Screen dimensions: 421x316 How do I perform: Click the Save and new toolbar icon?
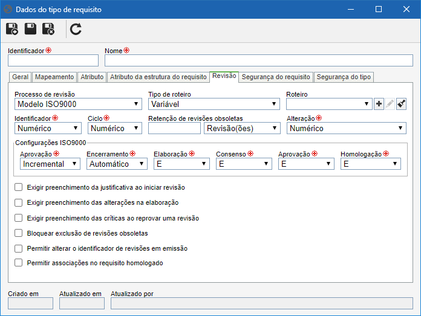(x=12, y=29)
